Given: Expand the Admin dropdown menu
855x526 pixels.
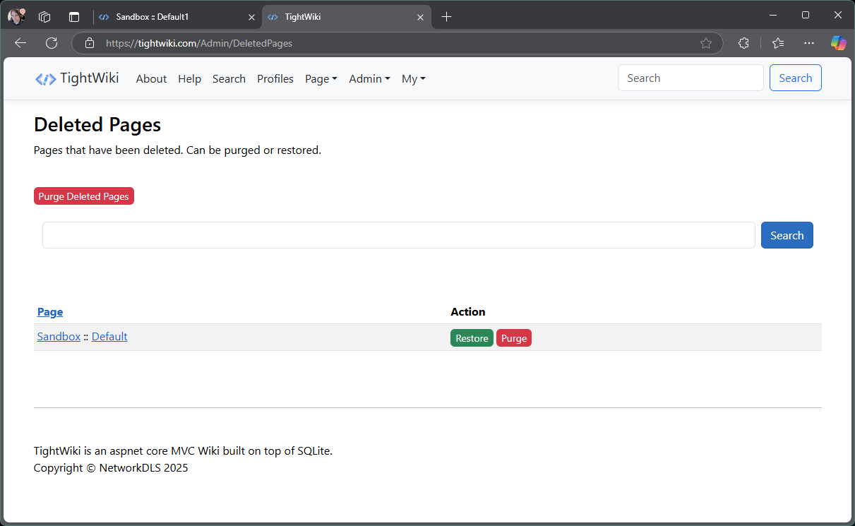Looking at the screenshot, I should click(x=369, y=79).
